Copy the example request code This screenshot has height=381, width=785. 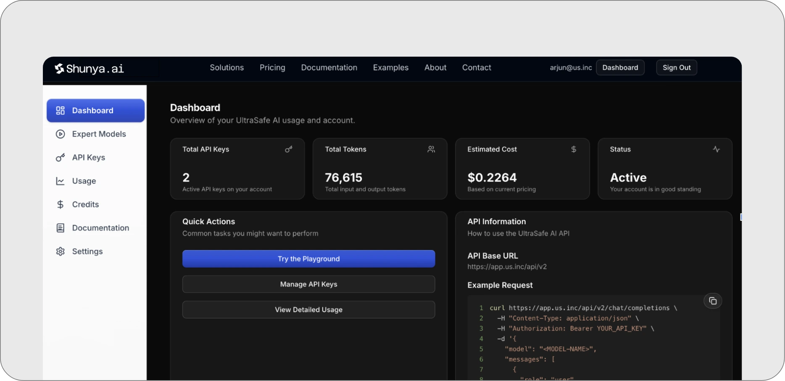click(x=713, y=301)
